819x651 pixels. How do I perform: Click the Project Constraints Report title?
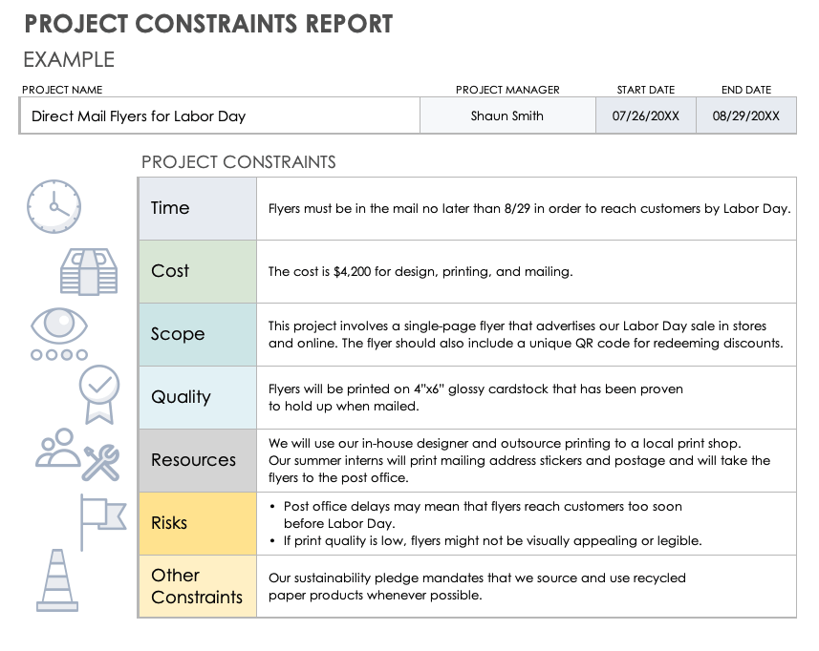(208, 24)
